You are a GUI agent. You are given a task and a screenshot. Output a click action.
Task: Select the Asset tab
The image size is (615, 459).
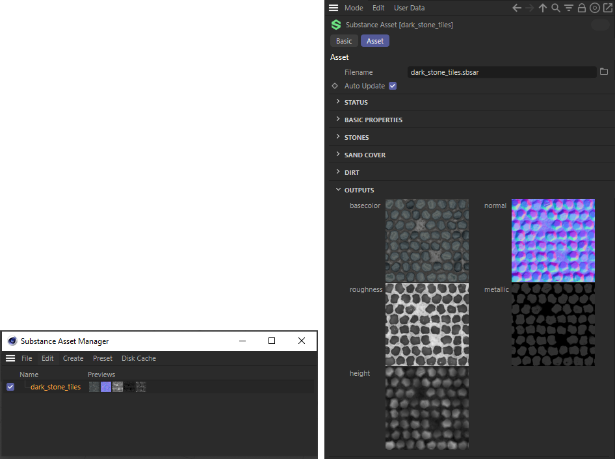pos(375,41)
